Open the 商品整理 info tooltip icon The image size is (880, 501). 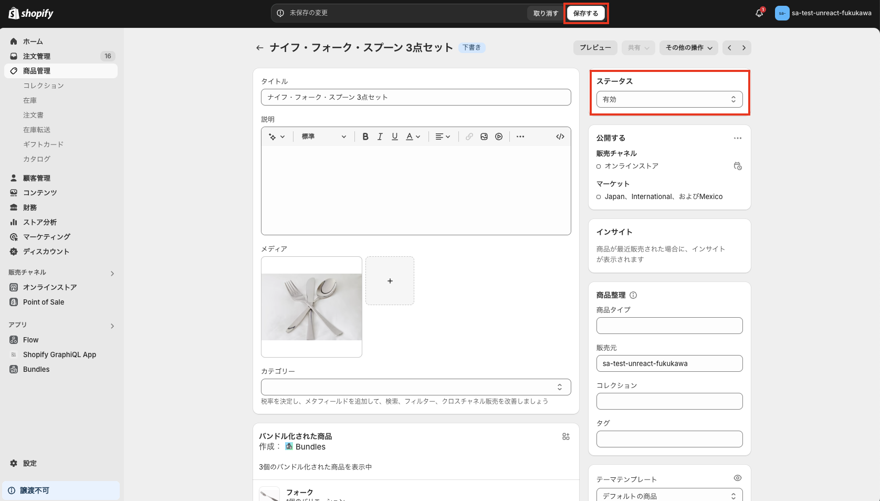coord(633,295)
